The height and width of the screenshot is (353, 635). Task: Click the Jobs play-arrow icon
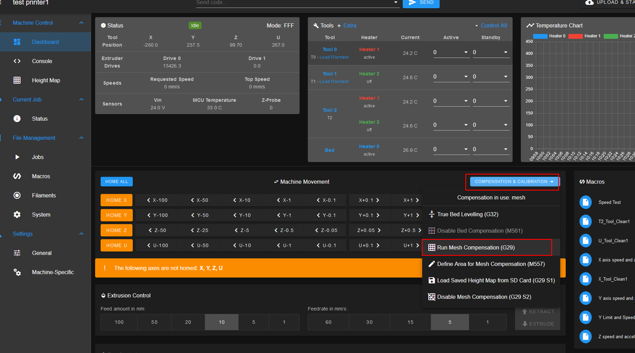(x=17, y=157)
